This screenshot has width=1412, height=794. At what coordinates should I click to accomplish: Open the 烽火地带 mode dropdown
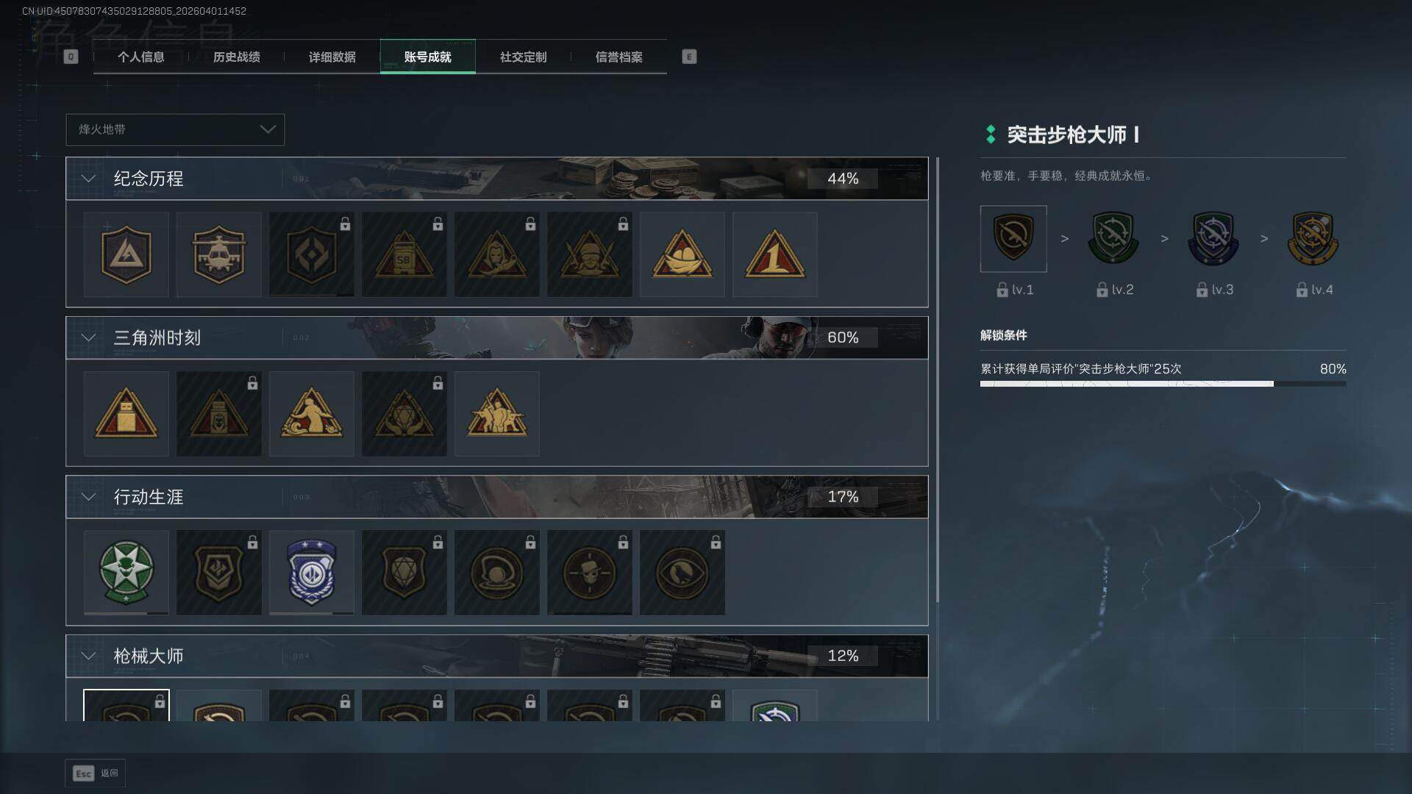[x=175, y=129]
